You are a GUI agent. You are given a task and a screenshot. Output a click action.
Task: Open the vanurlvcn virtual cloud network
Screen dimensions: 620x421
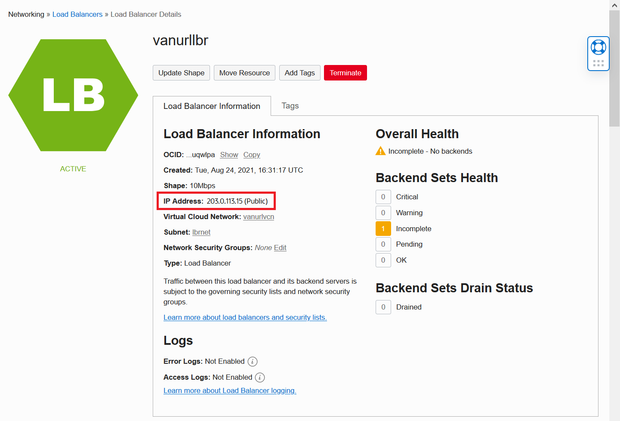[x=258, y=217]
